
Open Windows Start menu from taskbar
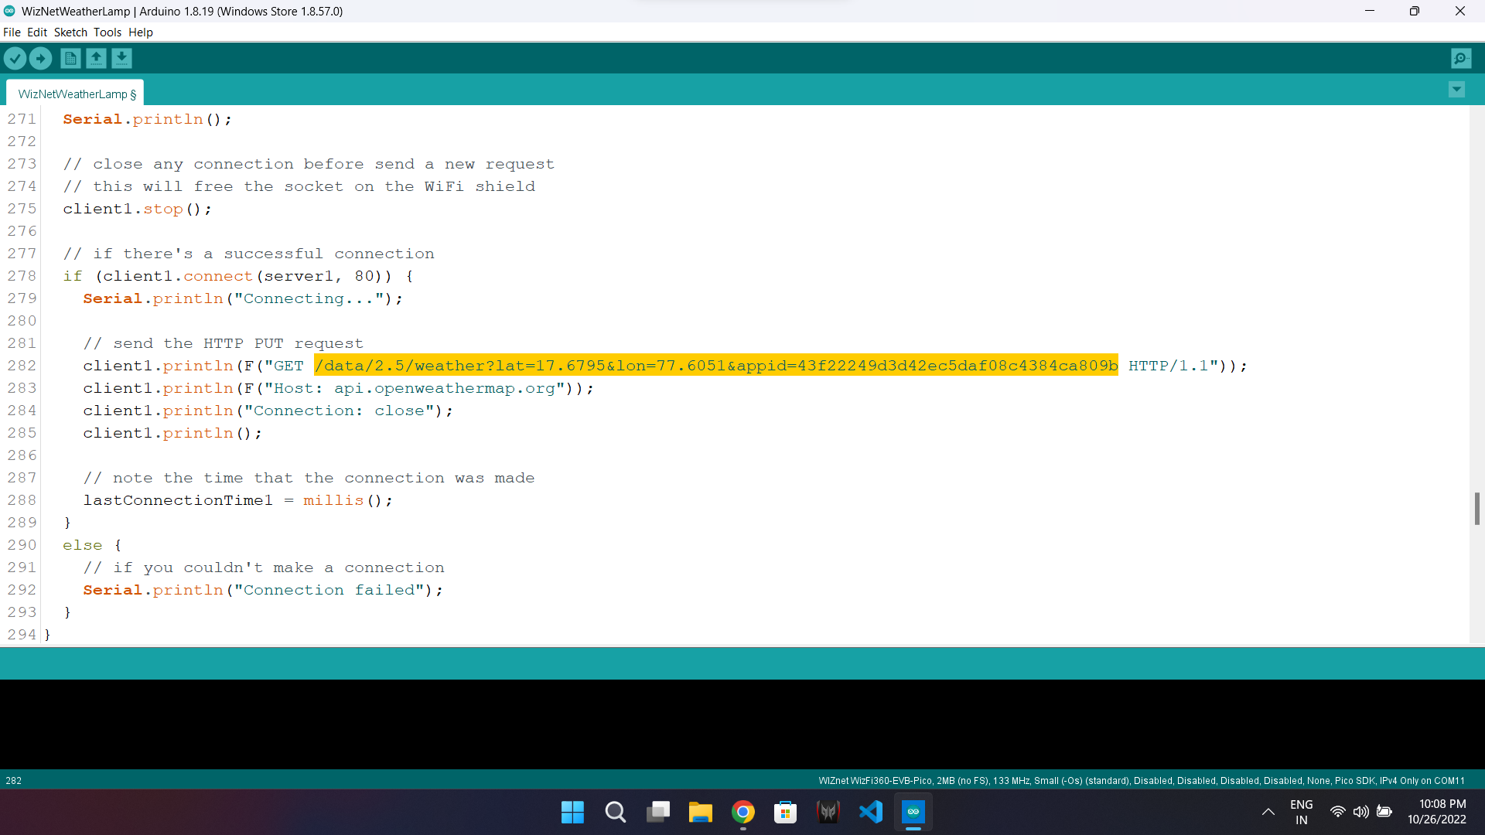[x=572, y=813]
